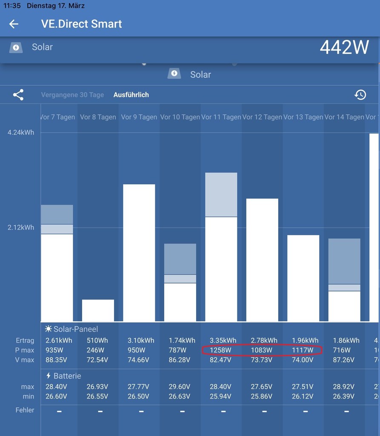Tap the 1083W P max value
This screenshot has height=436, width=380.
click(x=262, y=350)
